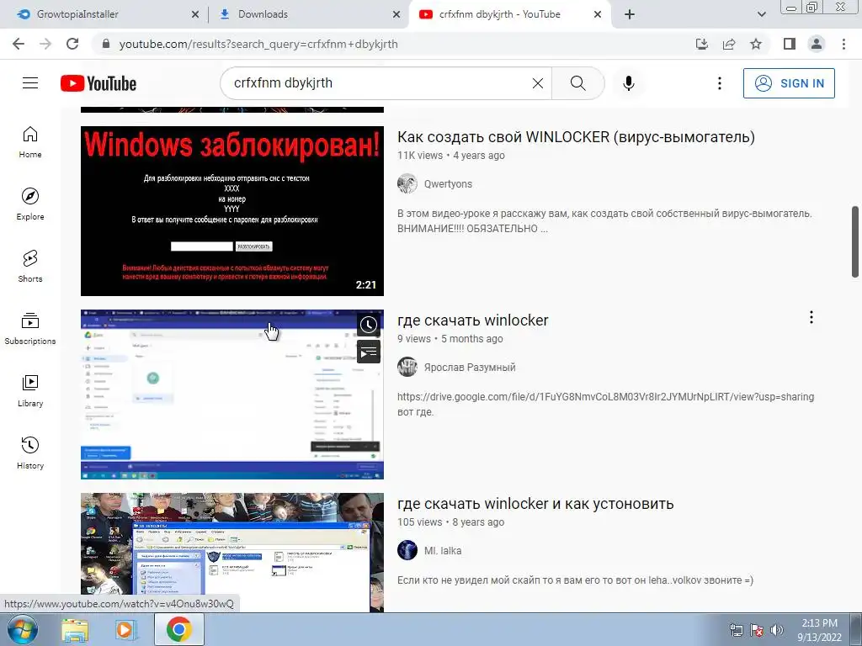Open History in sidebar
Image resolution: width=862 pixels, height=646 pixels.
pos(30,453)
